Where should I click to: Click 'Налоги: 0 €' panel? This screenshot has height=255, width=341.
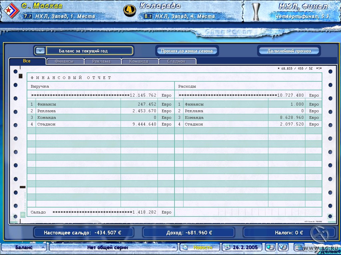pyautogui.click(x=289, y=233)
